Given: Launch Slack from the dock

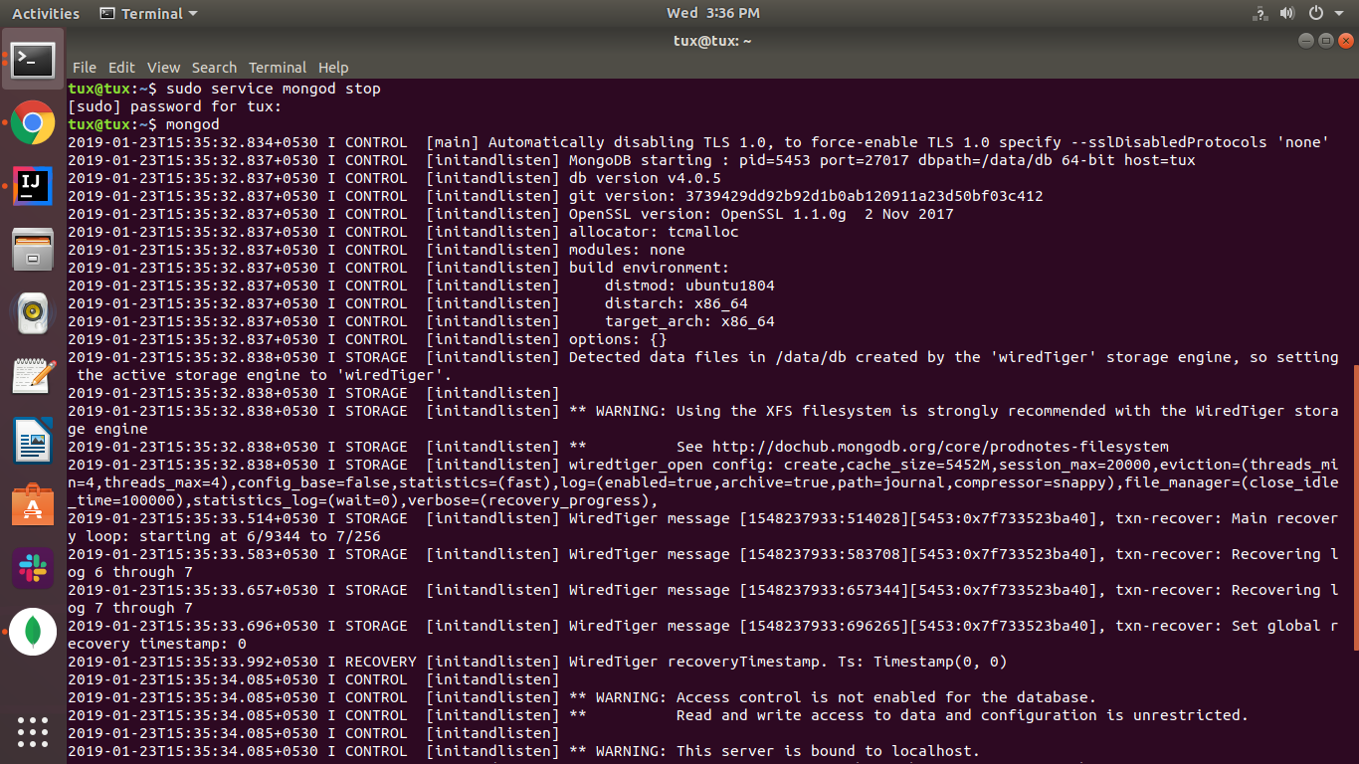Looking at the screenshot, I should click(33, 568).
